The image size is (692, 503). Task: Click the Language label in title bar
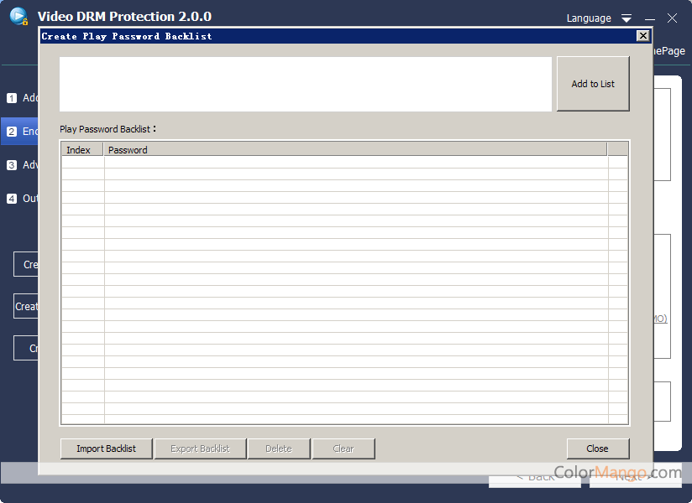coord(589,18)
